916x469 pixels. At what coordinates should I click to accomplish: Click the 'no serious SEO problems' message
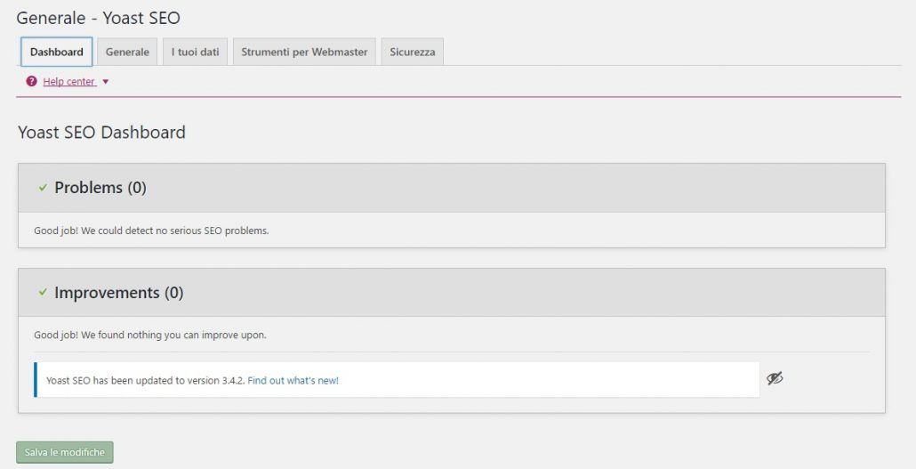[151, 230]
